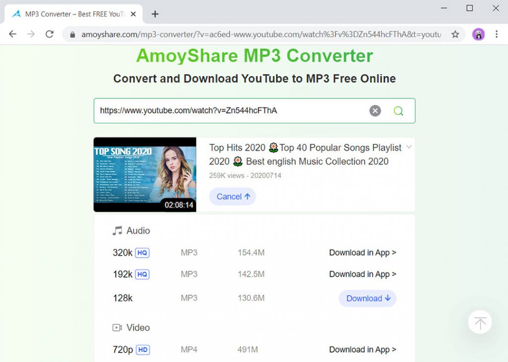Click the 259K views - 20200714 text
This screenshot has height=362, width=508.
245,176
